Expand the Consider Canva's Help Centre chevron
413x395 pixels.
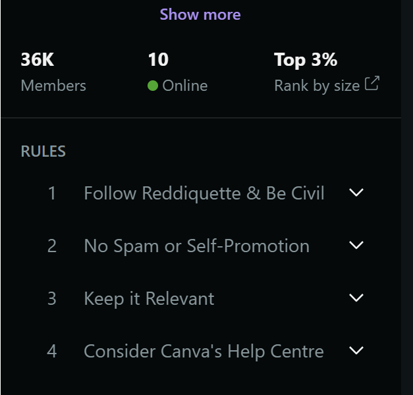pos(356,351)
